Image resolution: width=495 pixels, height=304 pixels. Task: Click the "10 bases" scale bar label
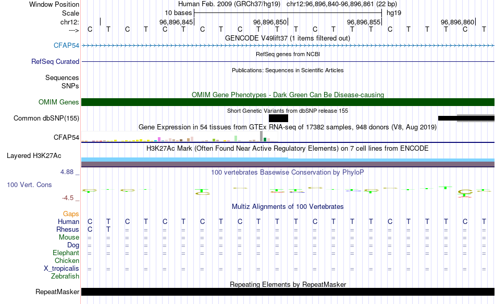coord(178,13)
